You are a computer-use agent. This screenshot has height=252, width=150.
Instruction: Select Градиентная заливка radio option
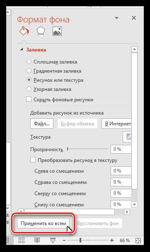[x=29, y=71]
